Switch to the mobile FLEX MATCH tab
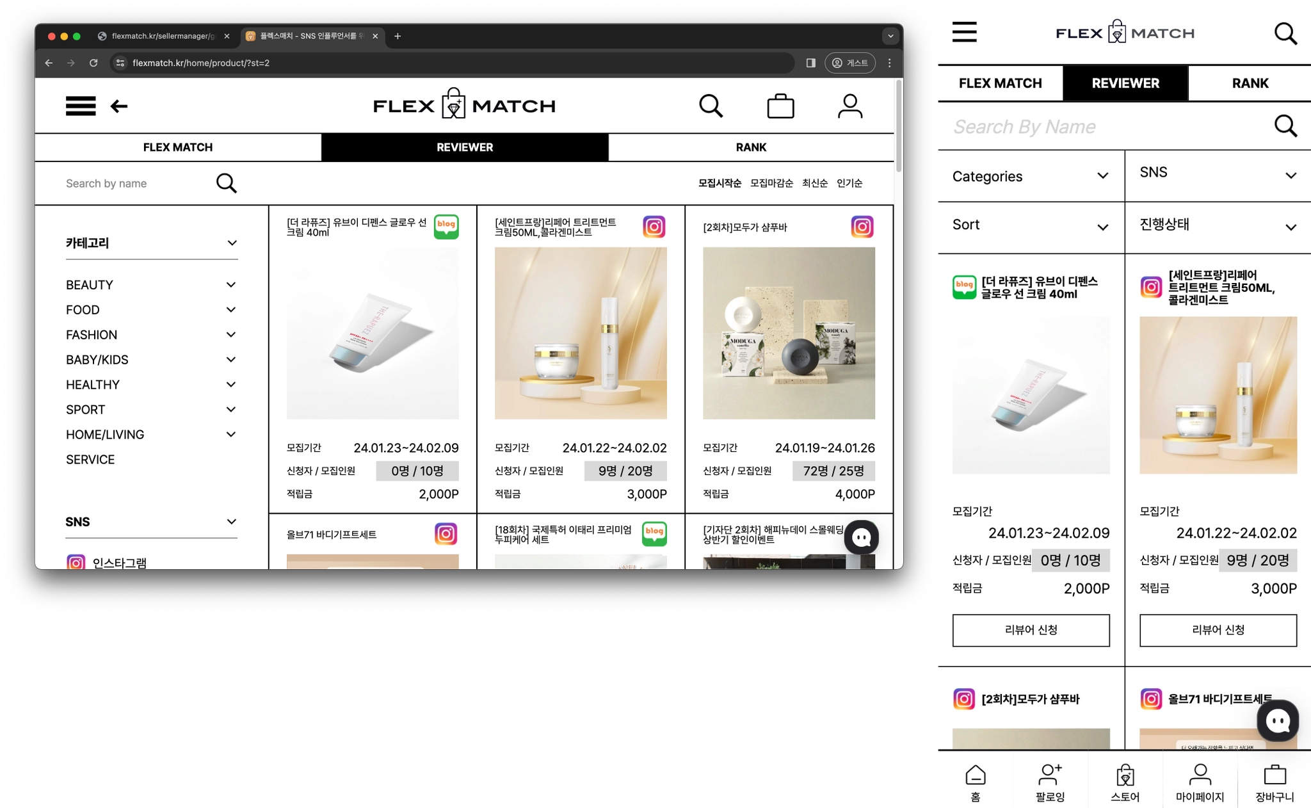 [x=1000, y=83]
